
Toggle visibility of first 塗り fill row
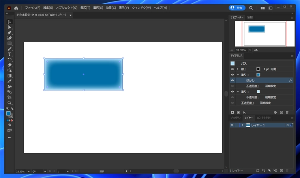(x=232, y=75)
